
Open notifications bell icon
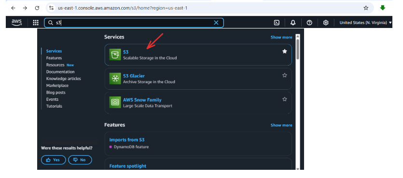pyautogui.click(x=293, y=23)
